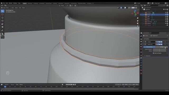Toggle the Optimal Display checkbox
This screenshot has width=169, height=95.
coord(153,53)
